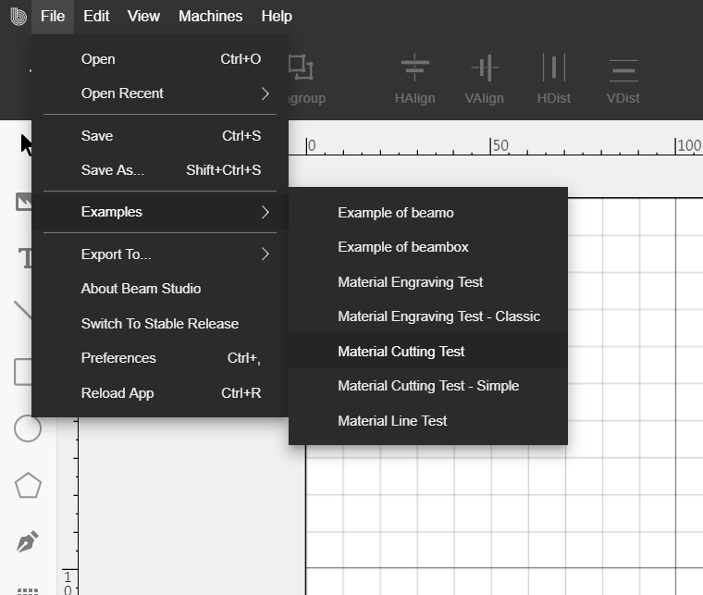Screen dimensions: 703x595
Task: Select the Pen tool
Action: 28,541
